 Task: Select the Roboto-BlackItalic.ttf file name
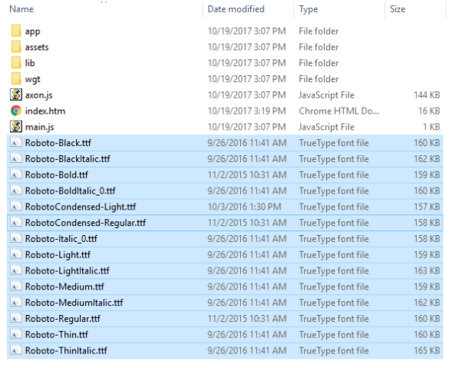pos(68,159)
